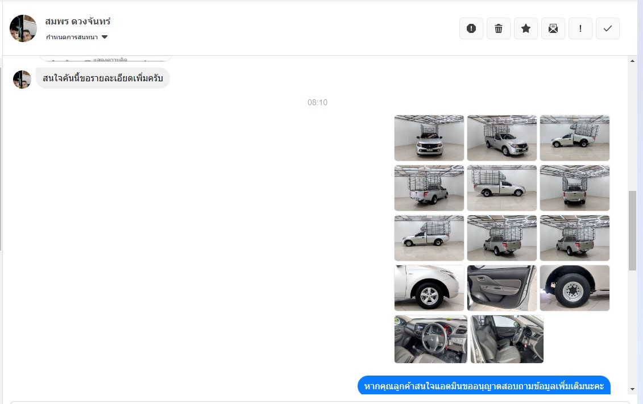The width and height of the screenshot is (643, 404).
Task: Click the scrollbar down arrow
Action: 633,389
